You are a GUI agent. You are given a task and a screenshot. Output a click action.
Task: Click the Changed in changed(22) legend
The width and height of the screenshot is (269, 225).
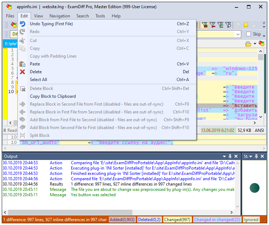pyautogui.click(x=217, y=220)
